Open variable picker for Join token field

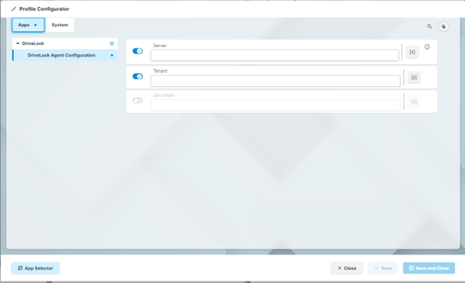point(414,102)
